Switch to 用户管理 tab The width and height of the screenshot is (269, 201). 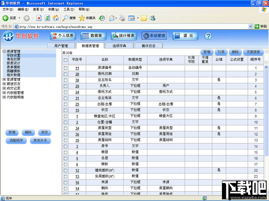(61, 46)
